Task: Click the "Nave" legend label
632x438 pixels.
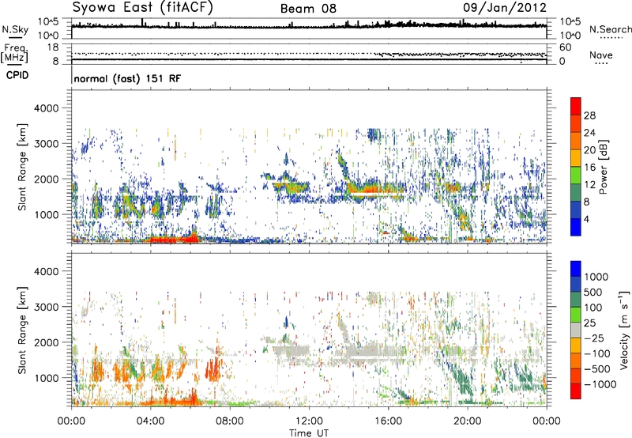Action: point(601,55)
